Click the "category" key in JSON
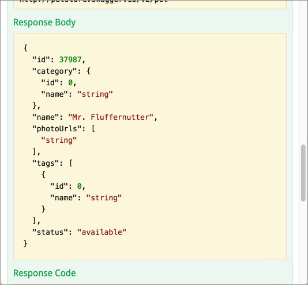This screenshot has width=308, height=285. click(54, 71)
